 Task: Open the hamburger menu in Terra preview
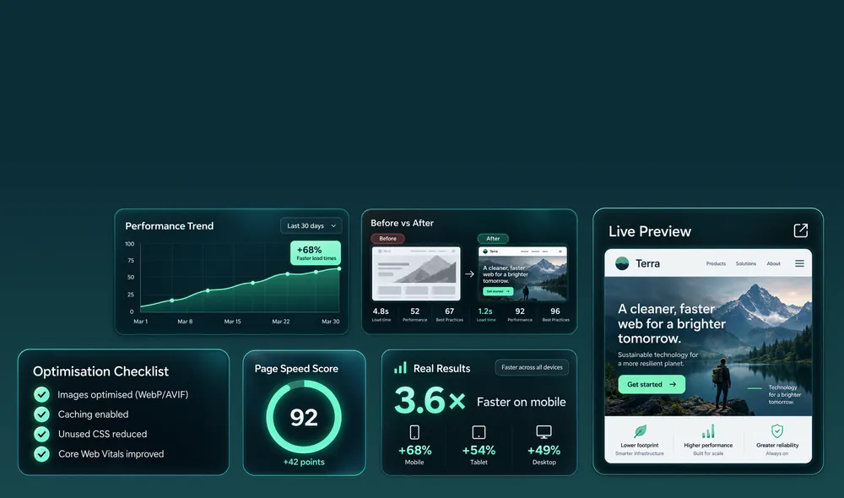coord(799,263)
